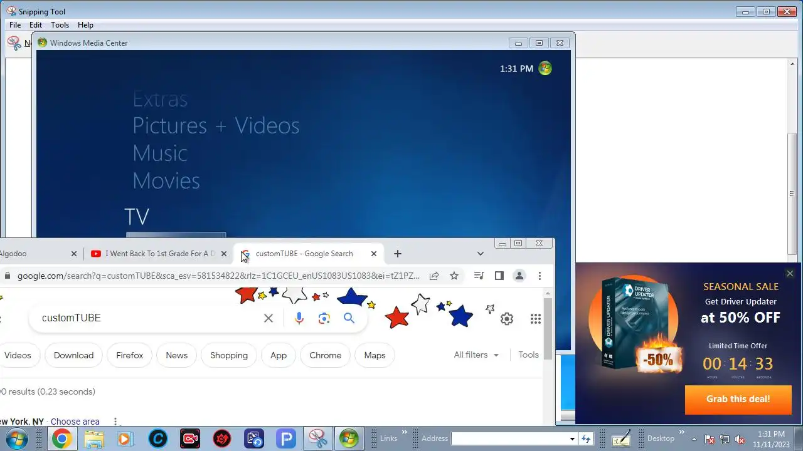Open a new Chrome tab
Viewport: 803px width, 451px height.
point(397,254)
